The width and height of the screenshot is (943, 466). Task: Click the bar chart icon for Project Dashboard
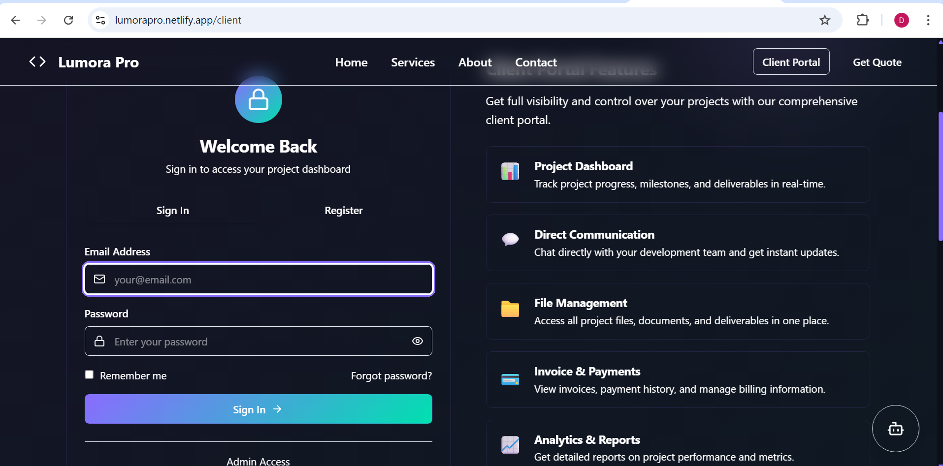click(x=510, y=171)
